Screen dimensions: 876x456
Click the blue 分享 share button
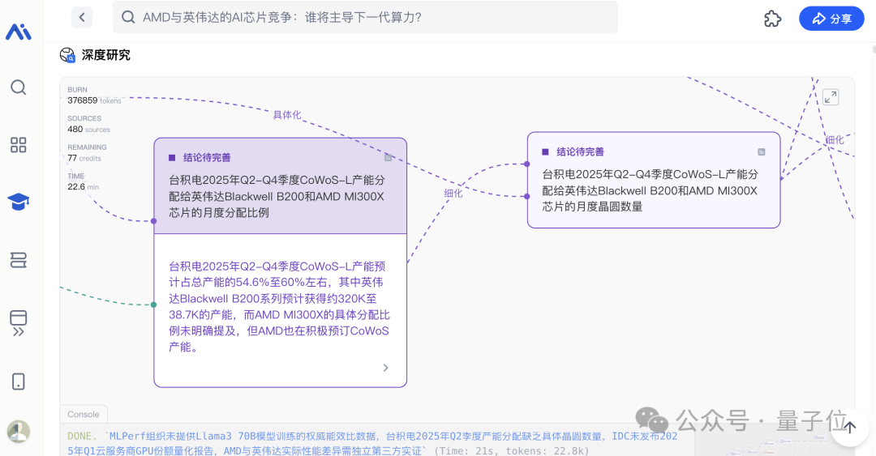coord(831,19)
